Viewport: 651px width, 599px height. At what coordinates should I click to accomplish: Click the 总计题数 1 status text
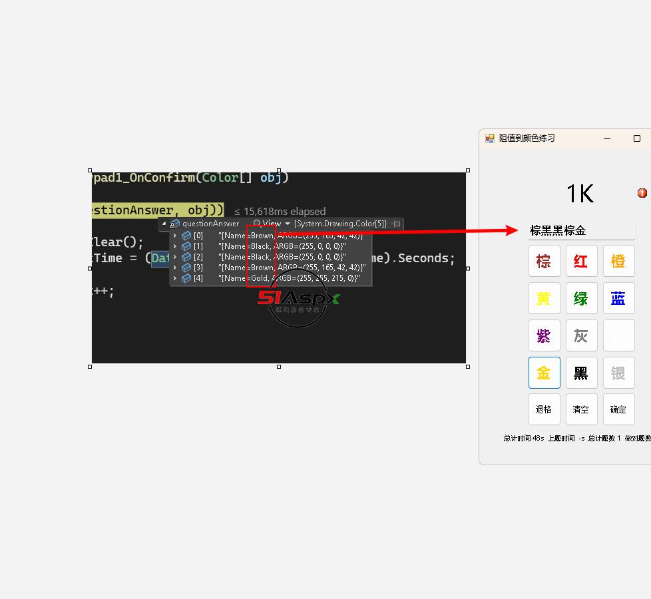(604, 439)
